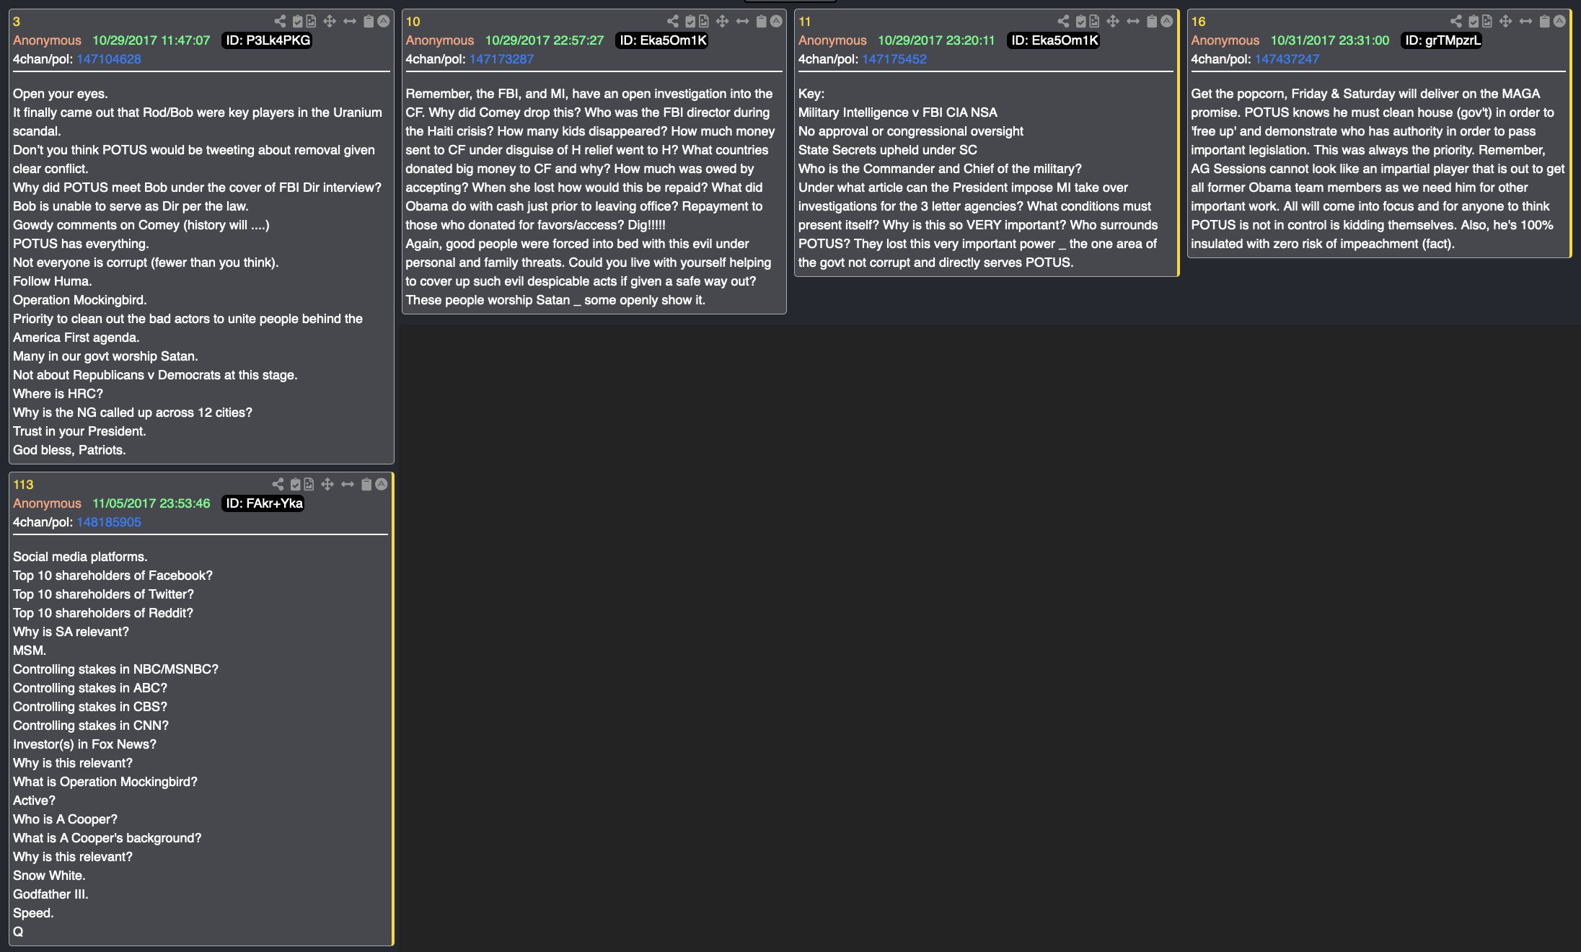The width and height of the screenshot is (1581, 952).
Task: Click the image file icon on post 16
Action: [x=1487, y=22]
